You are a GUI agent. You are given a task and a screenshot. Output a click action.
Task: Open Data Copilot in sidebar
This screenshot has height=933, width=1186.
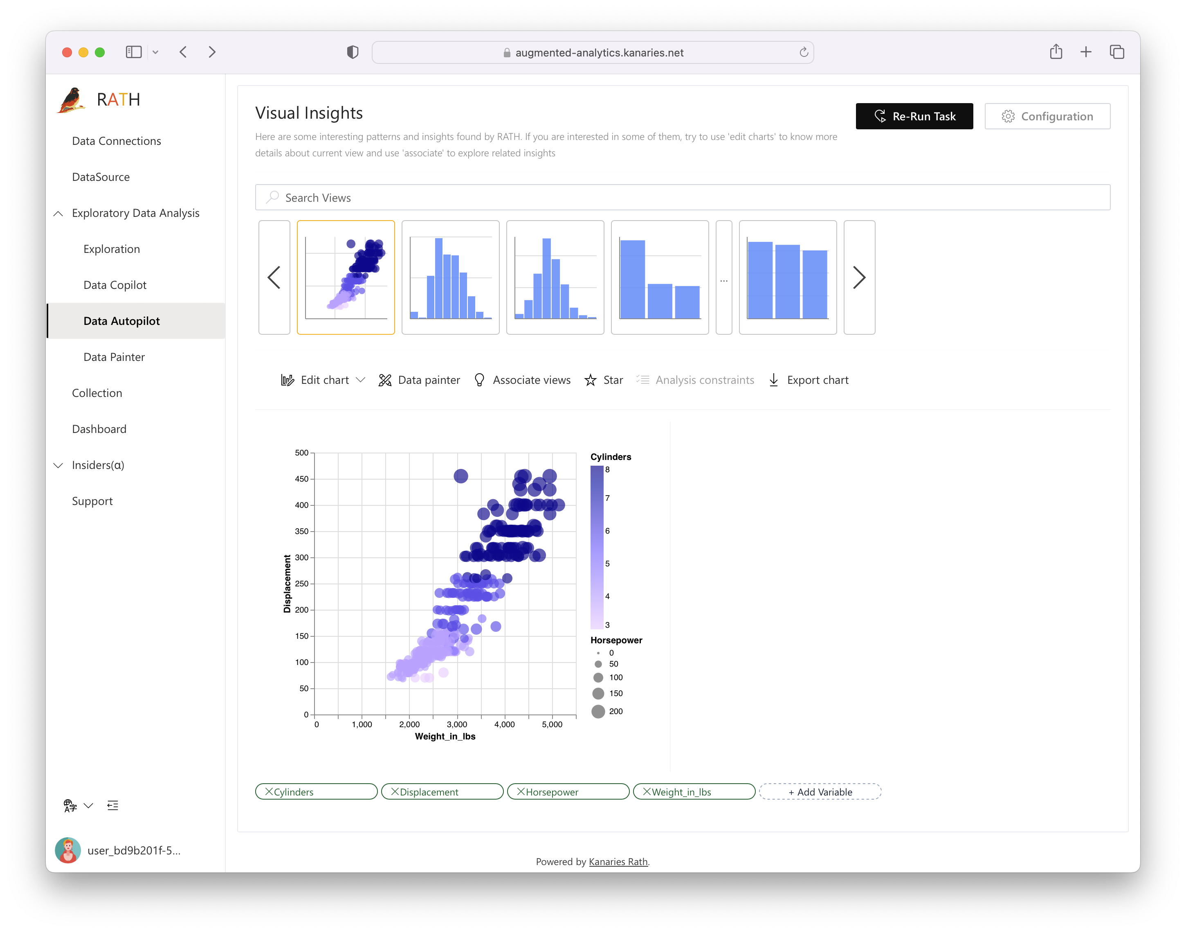pyautogui.click(x=115, y=285)
